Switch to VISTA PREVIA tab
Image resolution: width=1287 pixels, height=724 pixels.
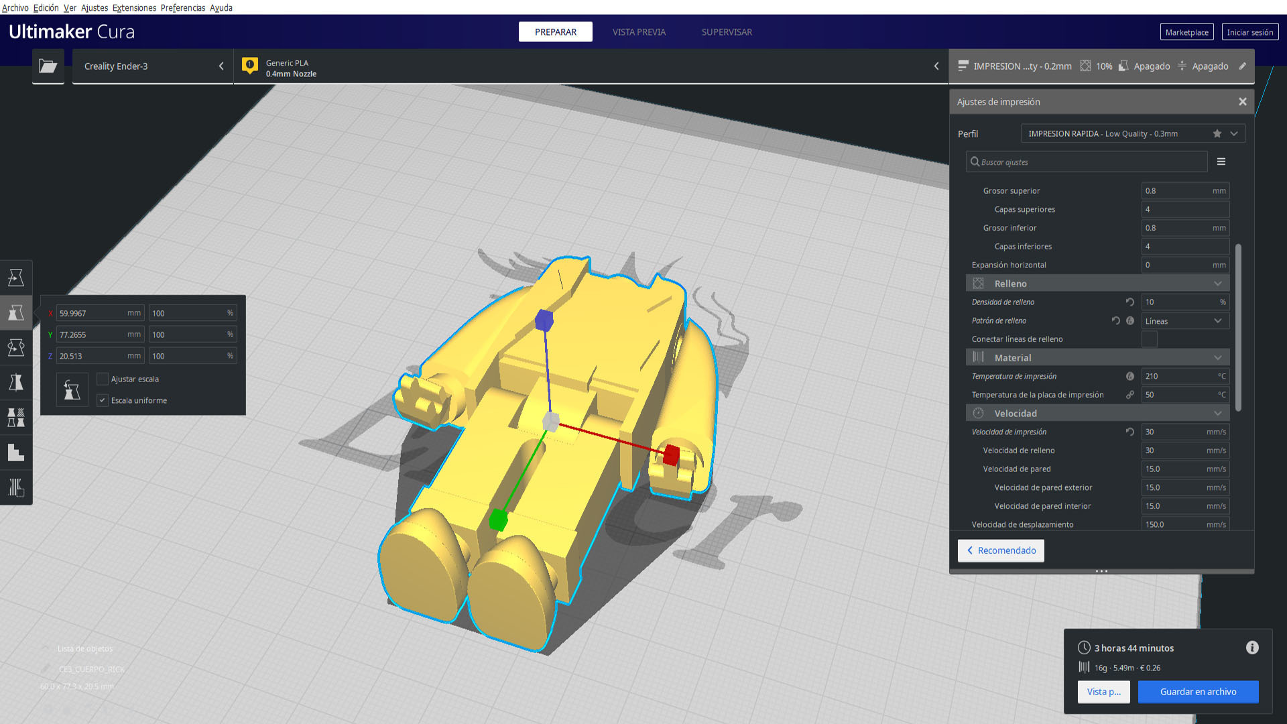coord(638,32)
